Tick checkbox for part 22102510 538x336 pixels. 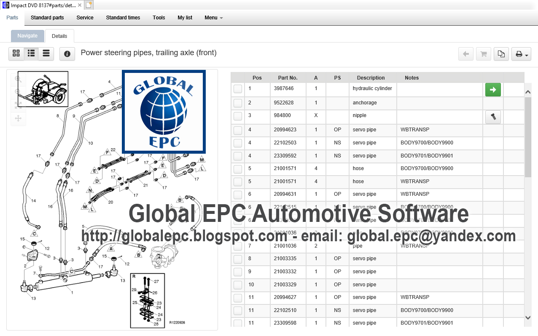(238, 311)
